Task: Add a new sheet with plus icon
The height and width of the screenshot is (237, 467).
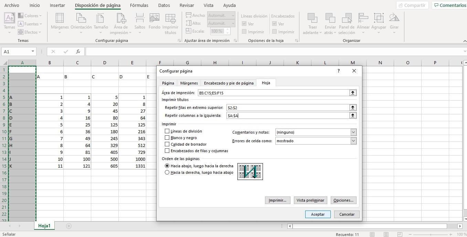Action: 69,226
